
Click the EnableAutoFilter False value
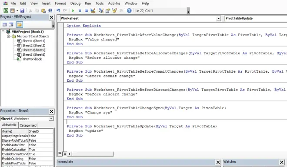[41, 145]
